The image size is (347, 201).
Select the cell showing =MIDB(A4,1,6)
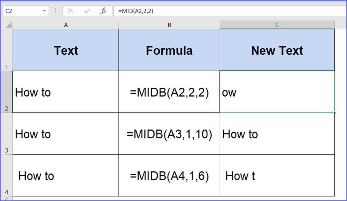169,176
